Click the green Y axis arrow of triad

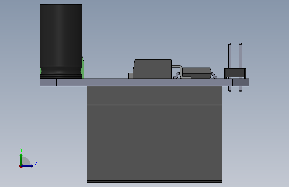21,159
